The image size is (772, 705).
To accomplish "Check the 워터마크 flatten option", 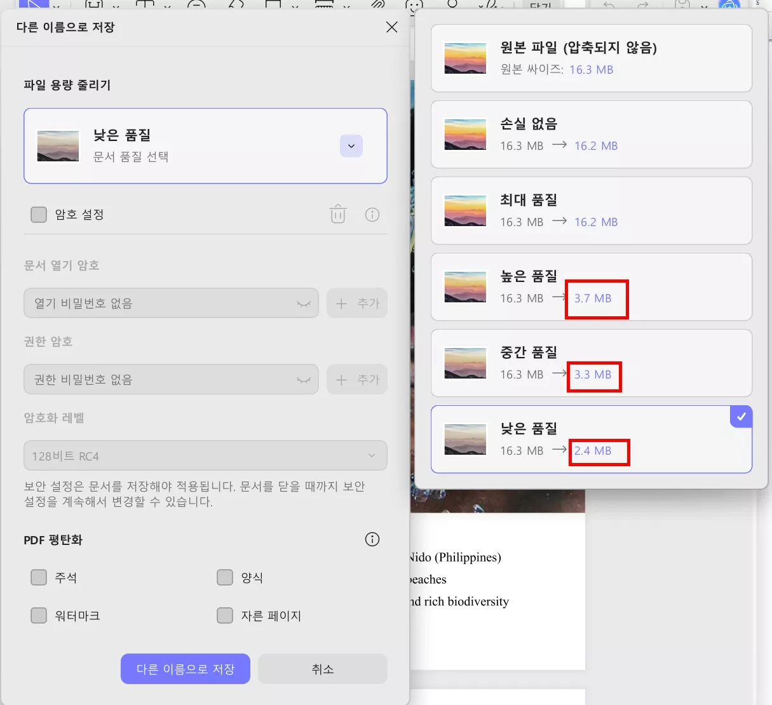I will [38, 615].
